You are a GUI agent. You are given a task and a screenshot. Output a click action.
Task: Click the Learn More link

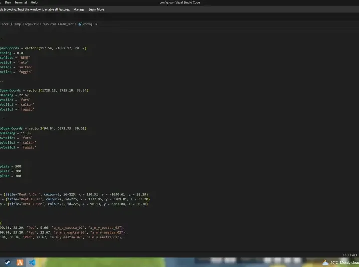96,10
